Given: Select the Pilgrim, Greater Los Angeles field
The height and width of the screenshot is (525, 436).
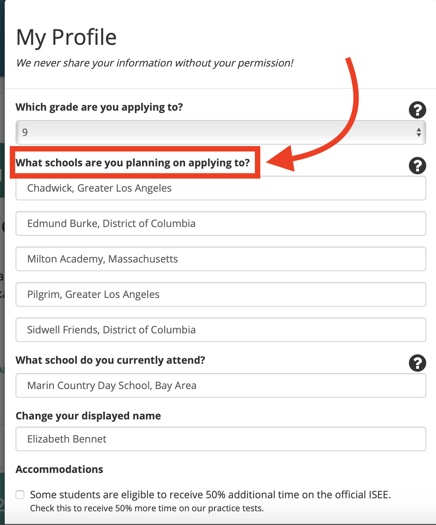Looking at the screenshot, I should point(221,294).
